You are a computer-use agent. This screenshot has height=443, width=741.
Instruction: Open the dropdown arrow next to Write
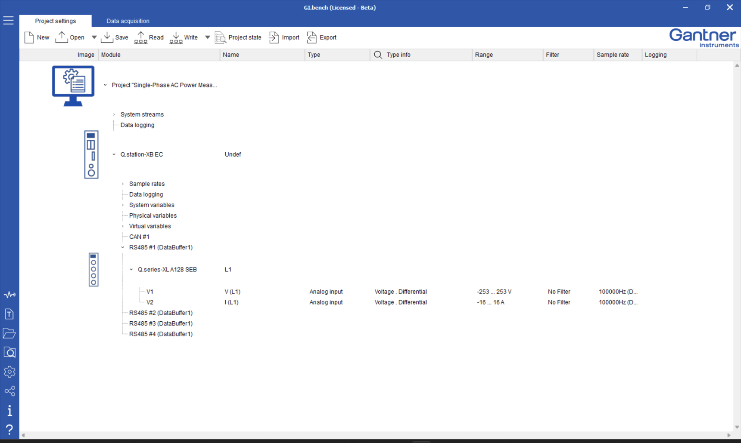point(207,37)
